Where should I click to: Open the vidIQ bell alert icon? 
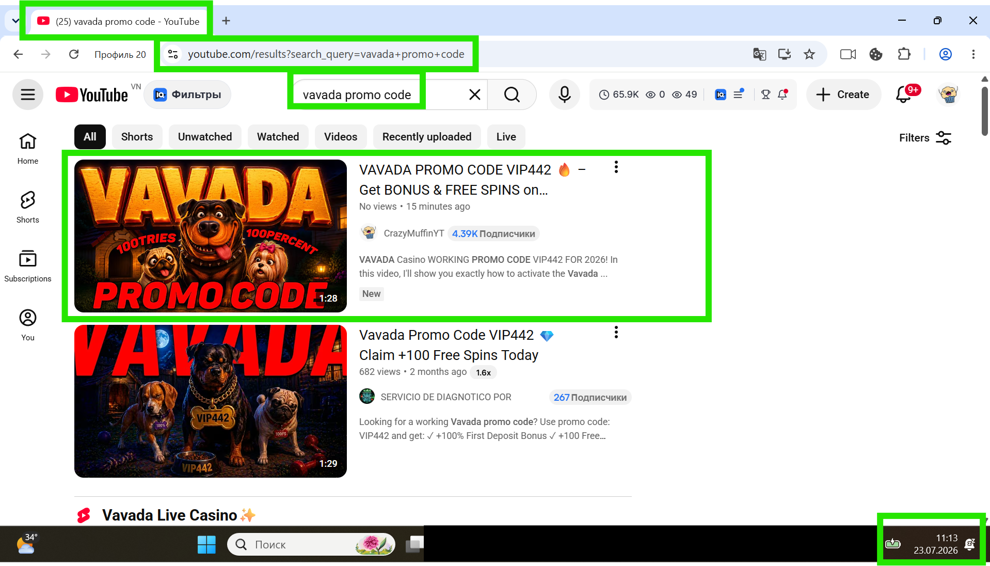click(x=783, y=95)
